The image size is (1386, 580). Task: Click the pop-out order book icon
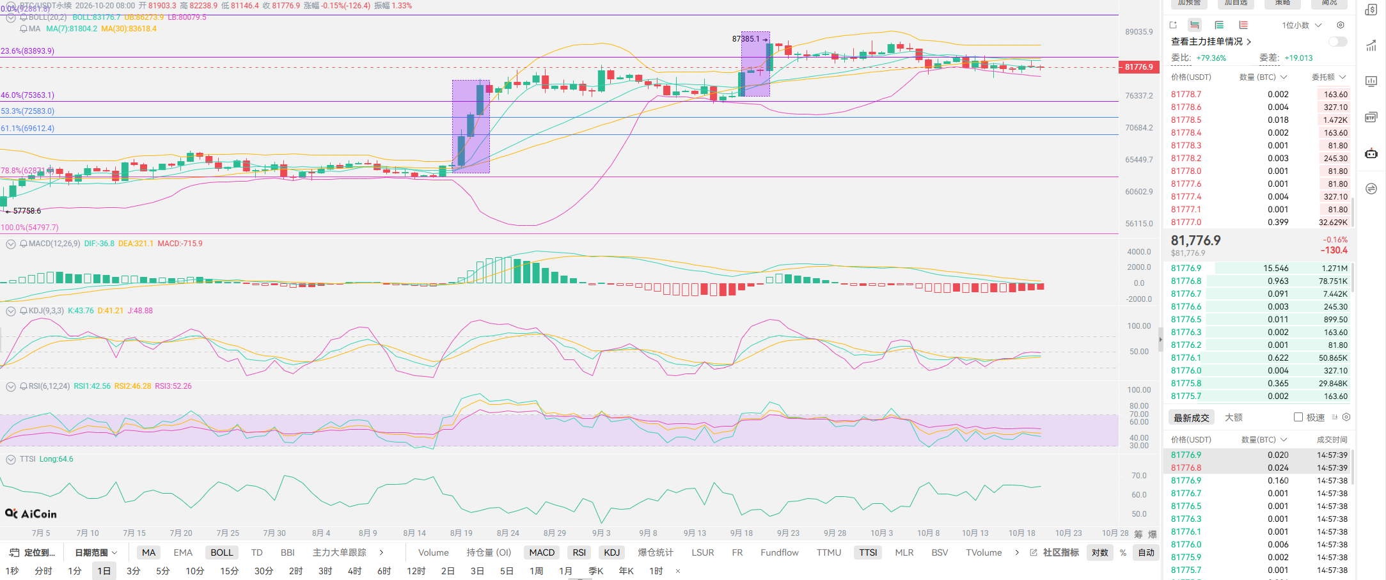point(1173,25)
